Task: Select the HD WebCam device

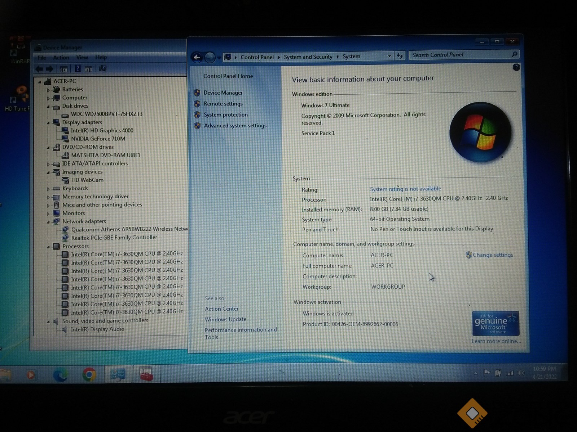Action: tap(87, 180)
